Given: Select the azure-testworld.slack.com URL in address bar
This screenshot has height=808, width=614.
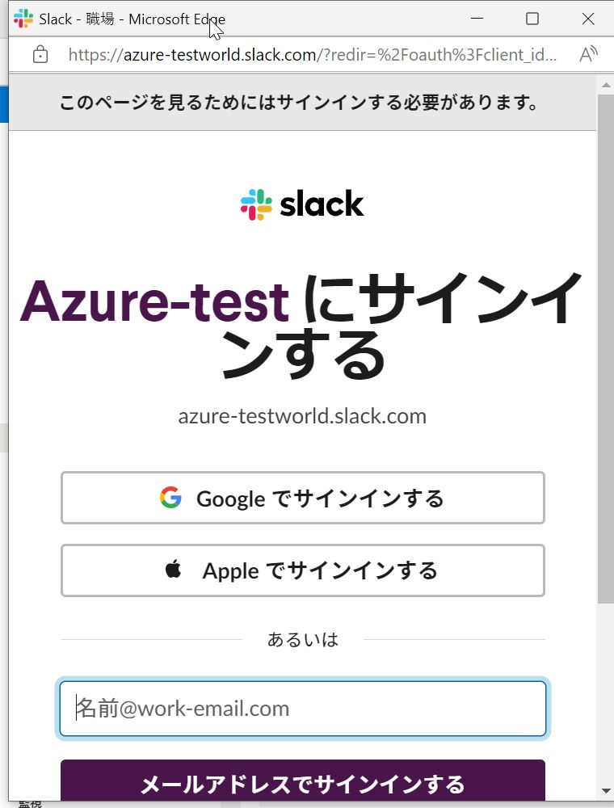Looking at the screenshot, I should point(312,55).
